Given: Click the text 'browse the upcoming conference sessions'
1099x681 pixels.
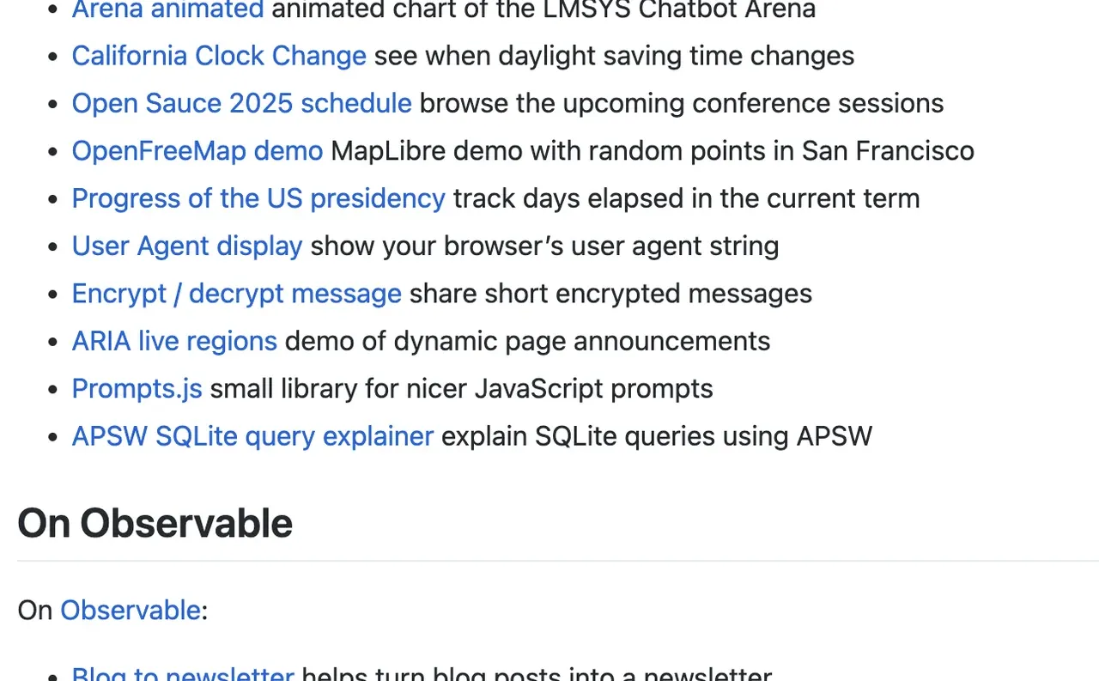Looking at the screenshot, I should pos(682,103).
